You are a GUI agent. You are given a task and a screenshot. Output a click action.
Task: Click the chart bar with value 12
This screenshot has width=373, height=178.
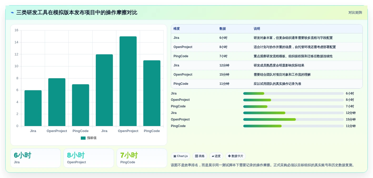(x=104, y=90)
